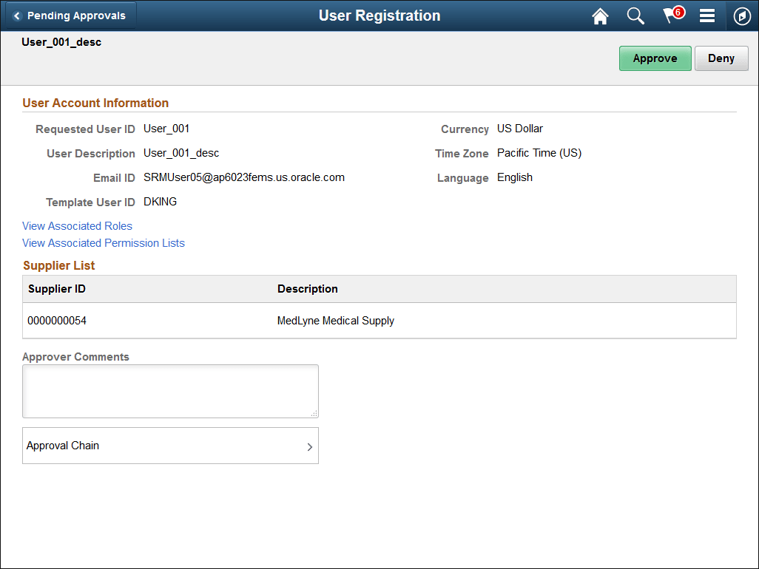Open the global Search icon
759x569 pixels.
635,16
